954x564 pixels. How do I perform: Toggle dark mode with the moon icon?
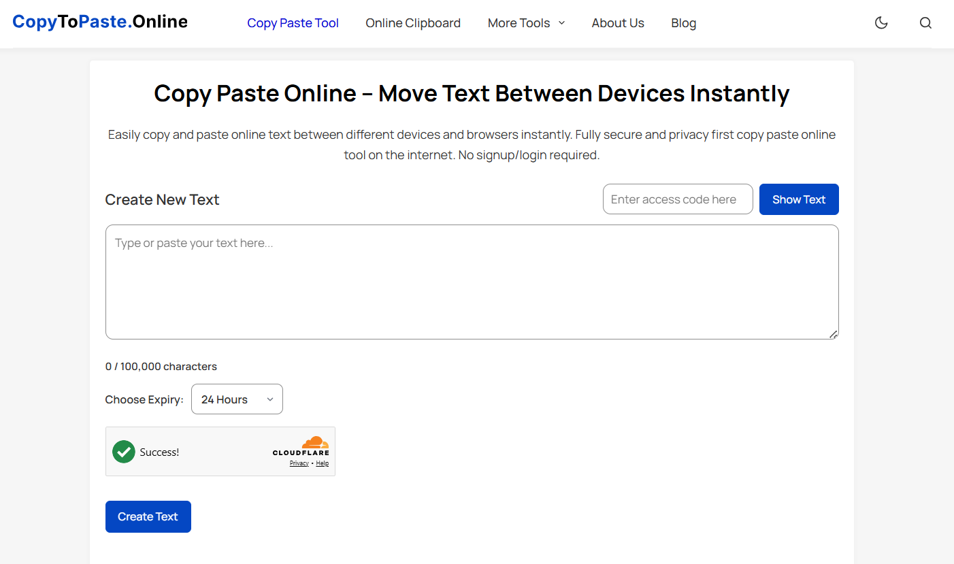[x=881, y=23]
